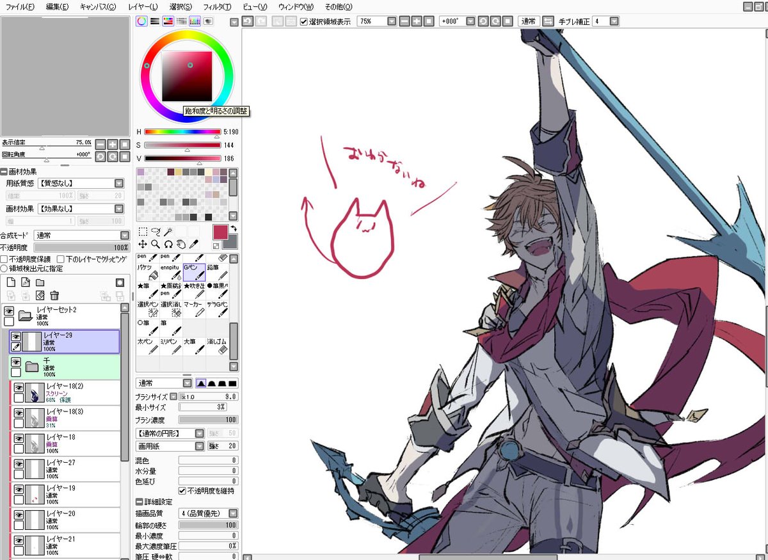
Task: Select the zoom magnifier tool
Action: (156, 244)
